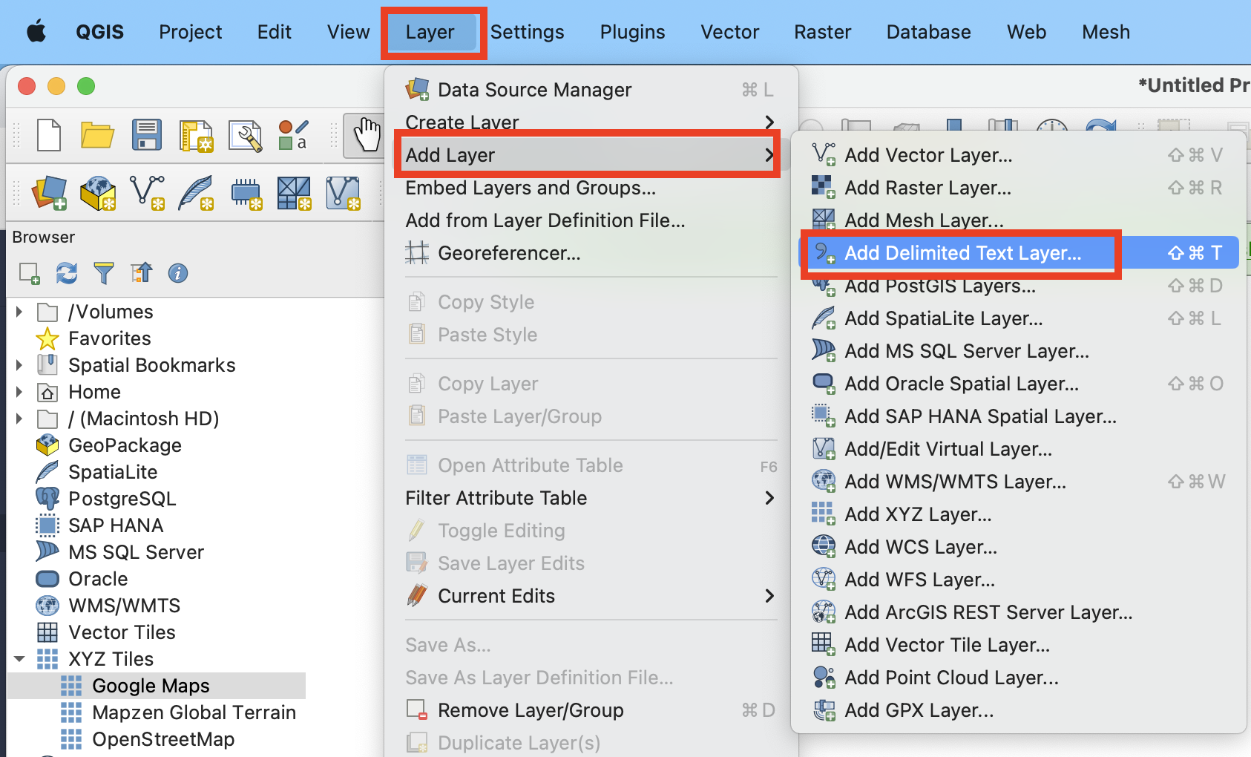The image size is (1251, 757).
Task: Open the Vector menu in menu bar
Action: click(x=729, y=32)
